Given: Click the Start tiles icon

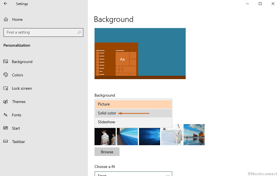Looking at the screenshot, I should [x=6, y=128].
